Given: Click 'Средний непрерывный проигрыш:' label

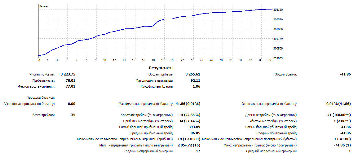Looking at the screenshot, I should (x=272, y=151).
